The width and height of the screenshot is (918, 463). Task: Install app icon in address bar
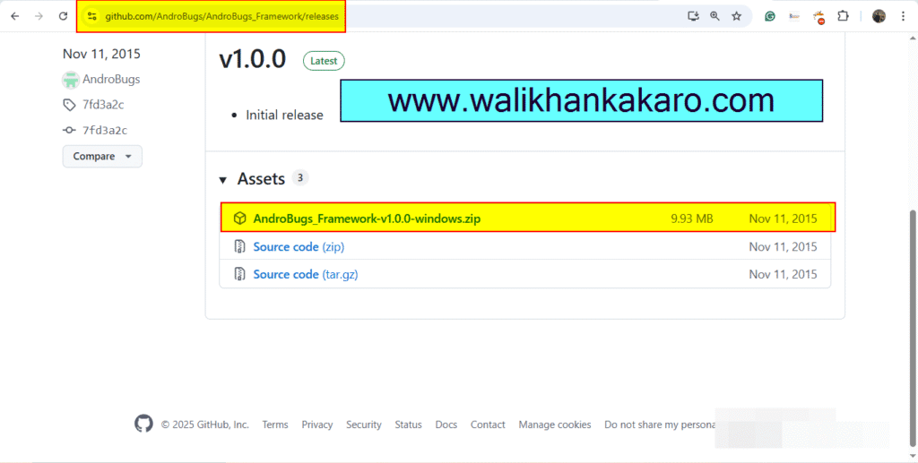pos(693,16)
